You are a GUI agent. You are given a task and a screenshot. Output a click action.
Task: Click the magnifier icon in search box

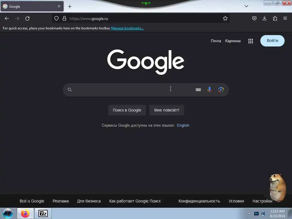pos(70,90)
